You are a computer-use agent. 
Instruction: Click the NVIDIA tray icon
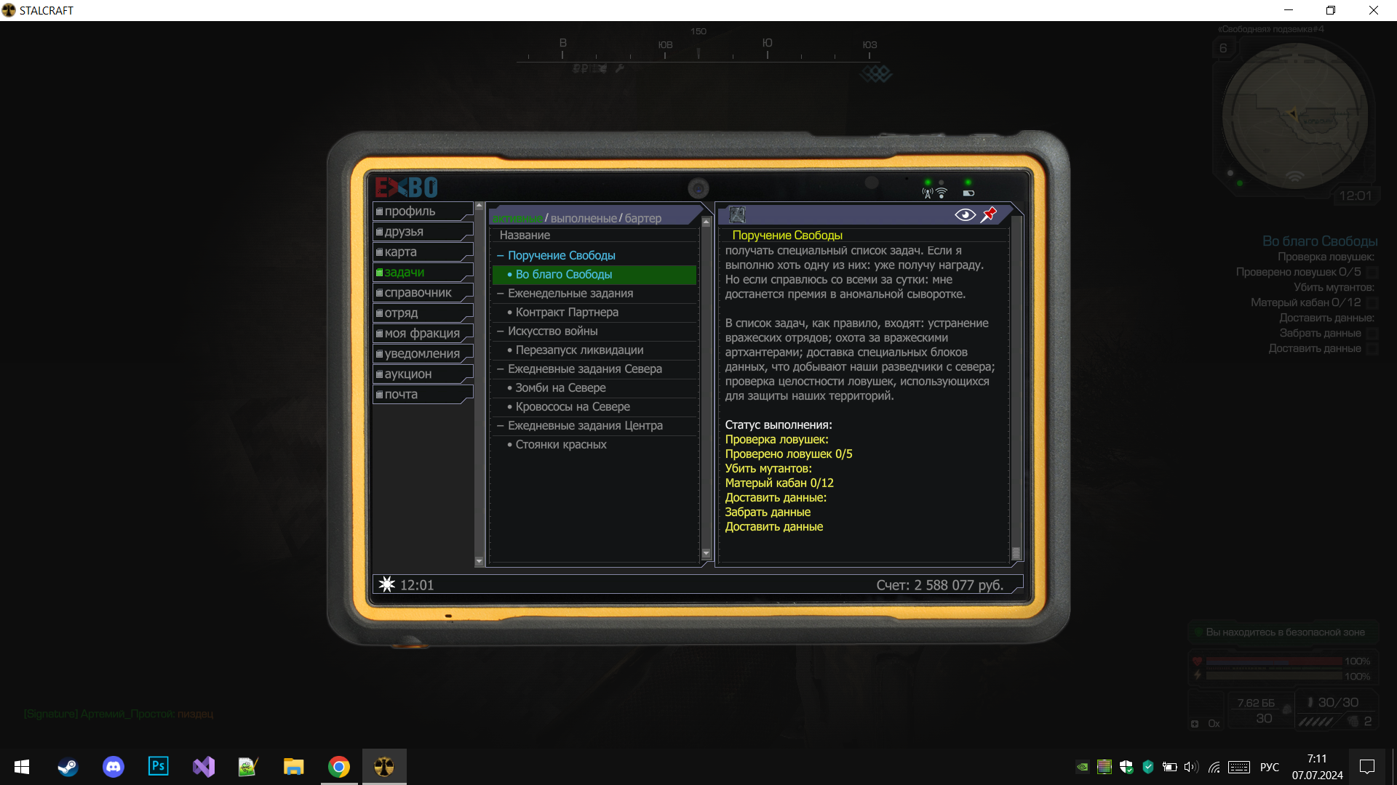[1083, 767]
